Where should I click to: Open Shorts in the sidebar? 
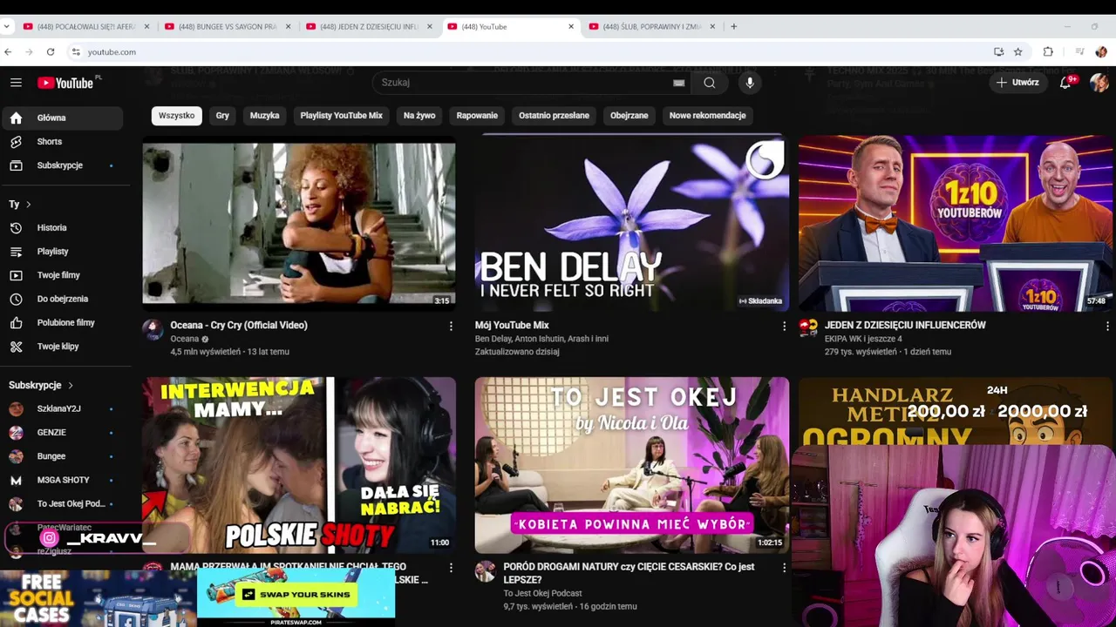pyautogui.click(x=63, y=141)
